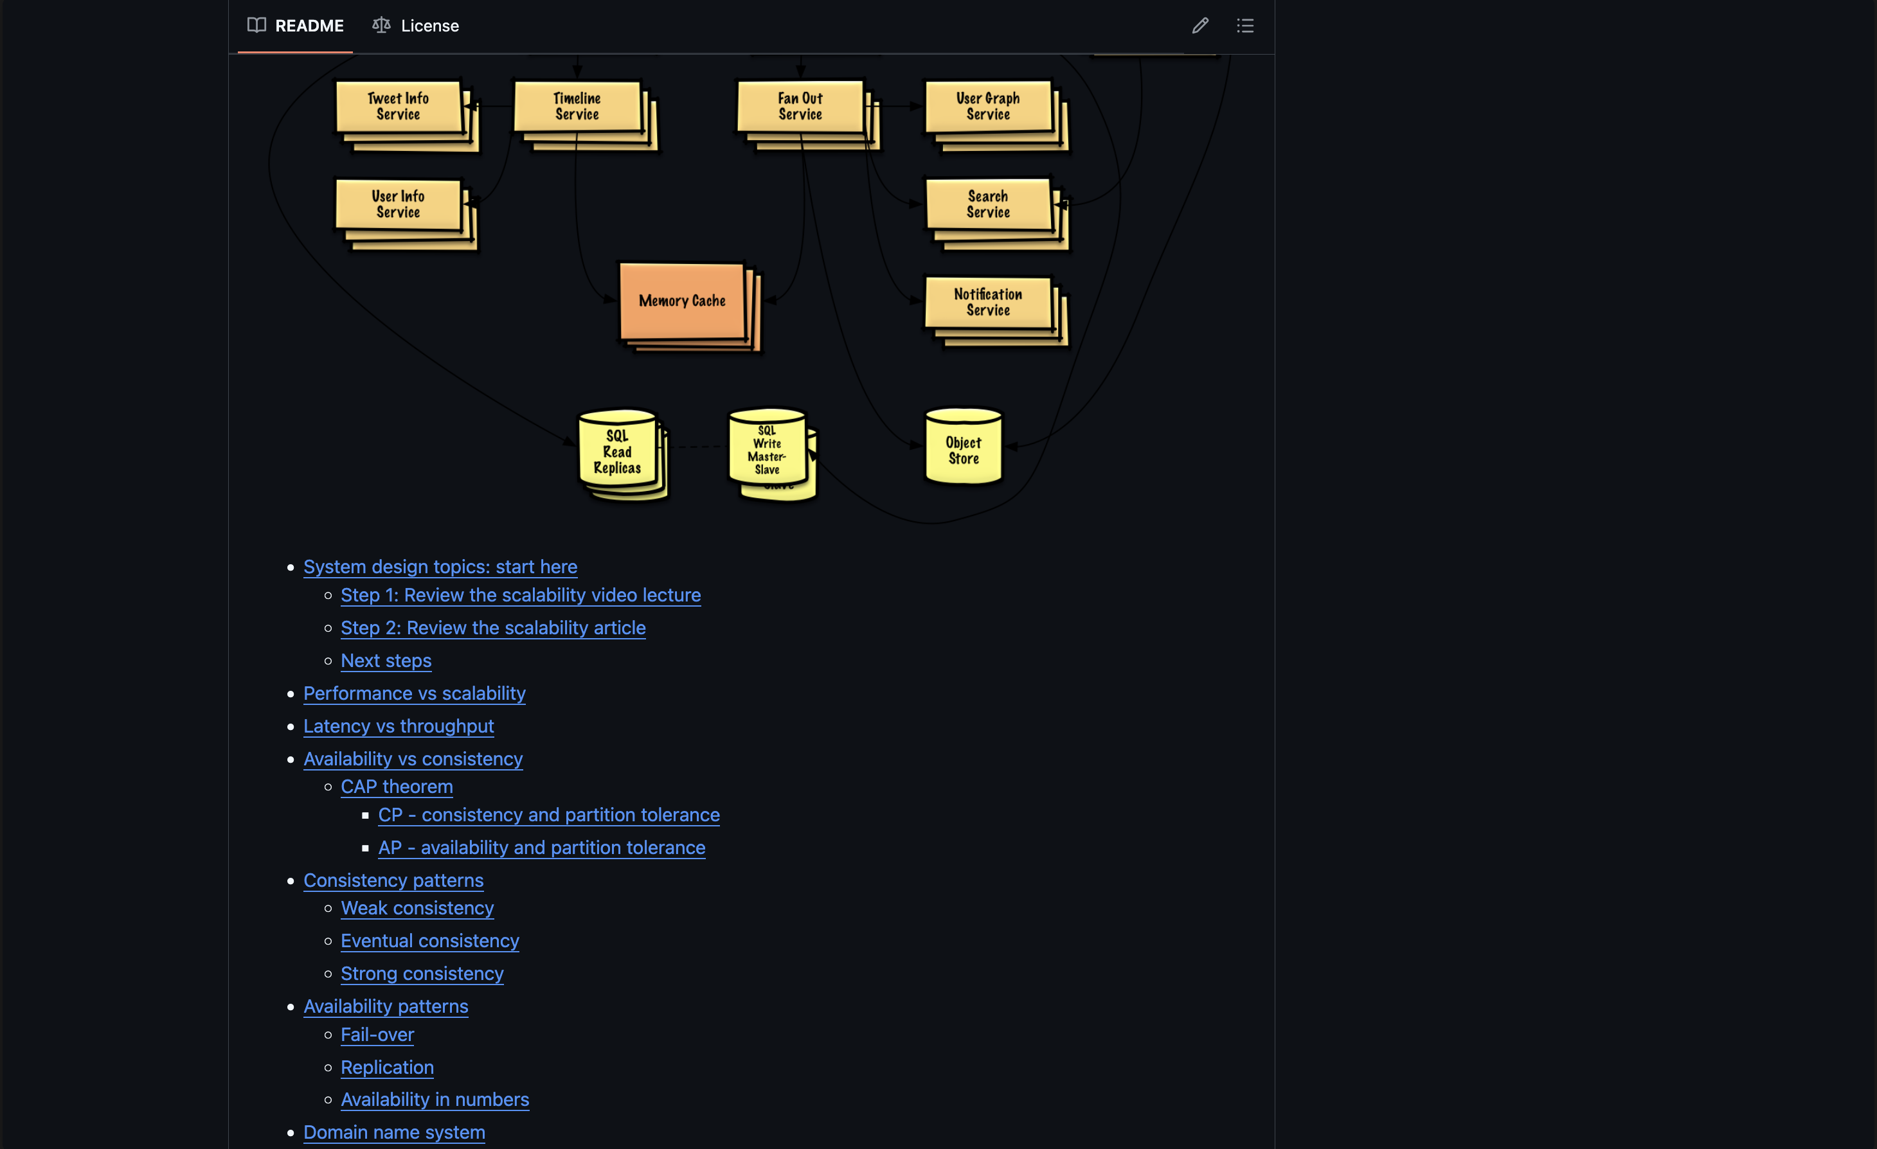
Task: Open the Fail-over link
Action: pos(377,1034)
